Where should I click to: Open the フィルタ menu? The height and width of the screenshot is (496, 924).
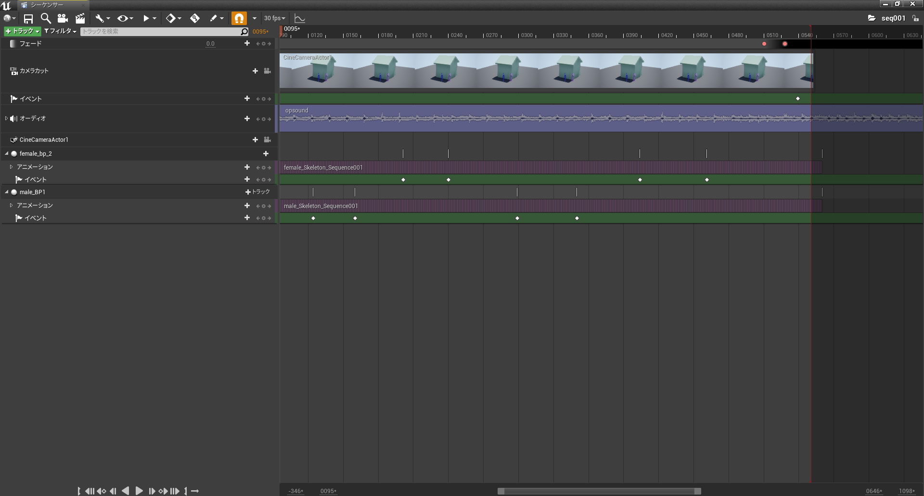(x=60, y=31)
